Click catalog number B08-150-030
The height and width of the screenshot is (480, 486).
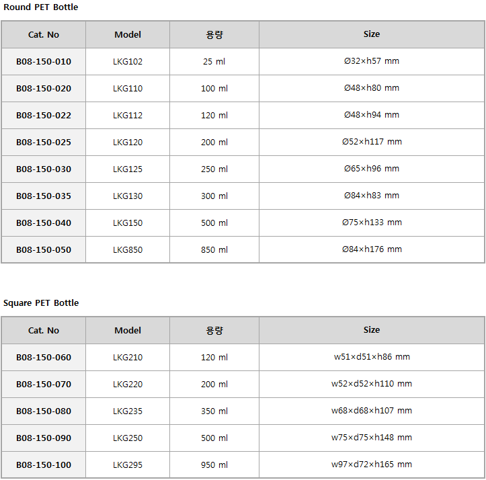coord(44,169)
